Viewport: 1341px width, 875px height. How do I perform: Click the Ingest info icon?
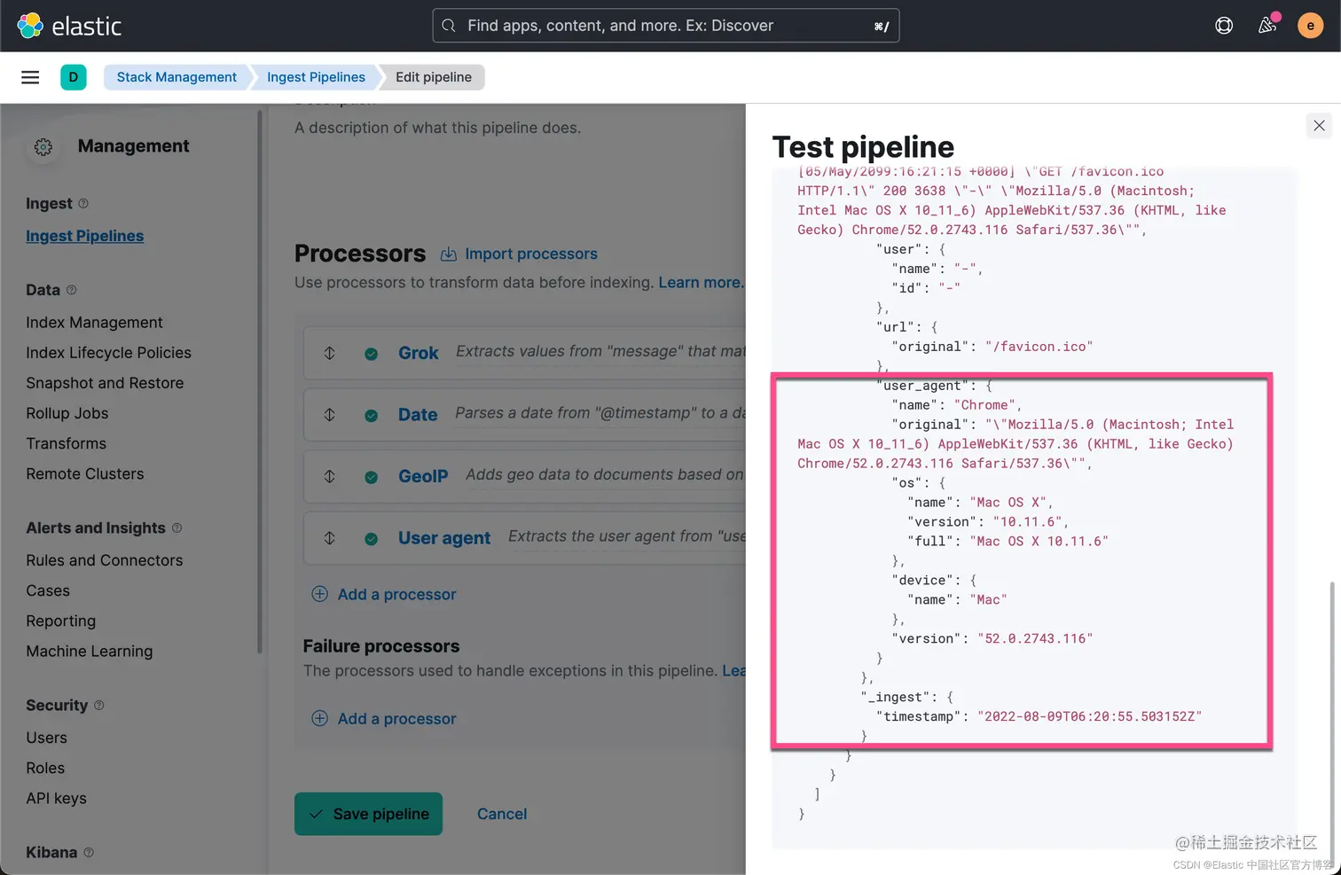pyautogui.click(x=83, y=204)
